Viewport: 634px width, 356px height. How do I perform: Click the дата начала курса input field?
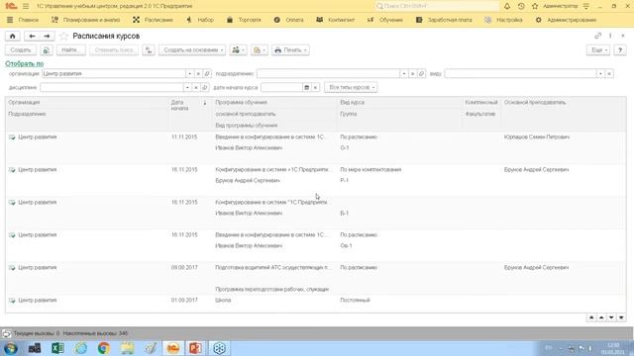click(x=281, y=87)
